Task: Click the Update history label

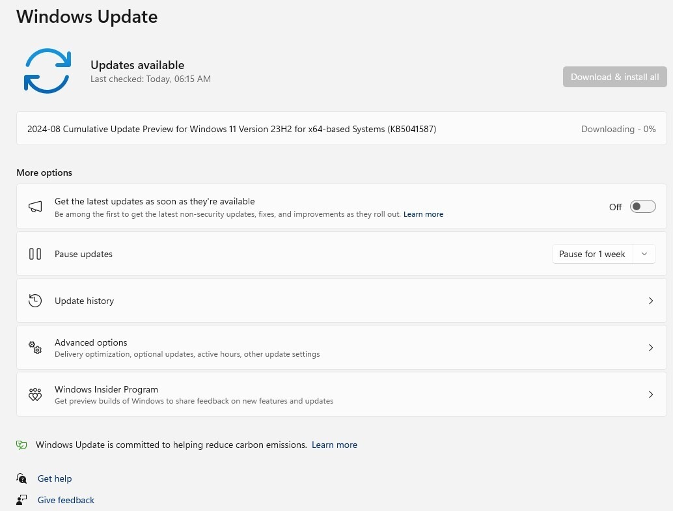Action: [x=84, y=301]
